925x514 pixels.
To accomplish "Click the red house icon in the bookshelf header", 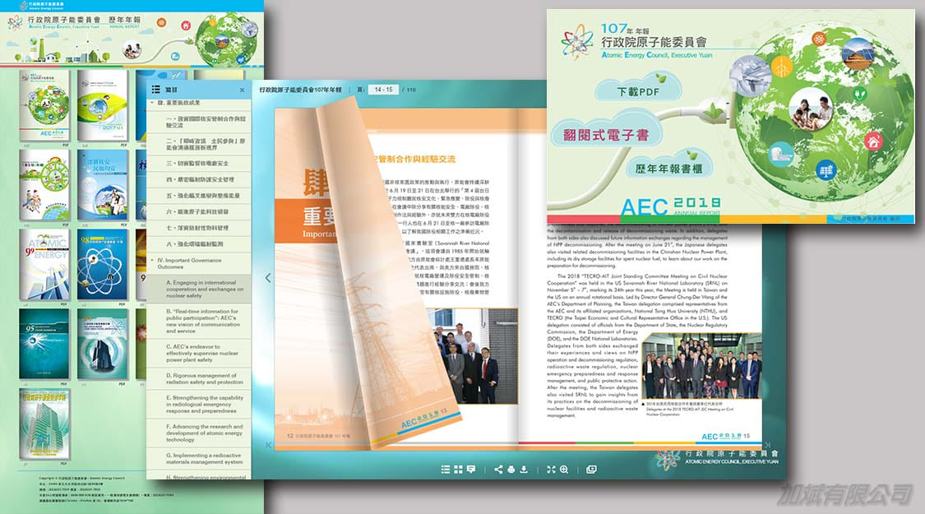I will pos(186,25).
